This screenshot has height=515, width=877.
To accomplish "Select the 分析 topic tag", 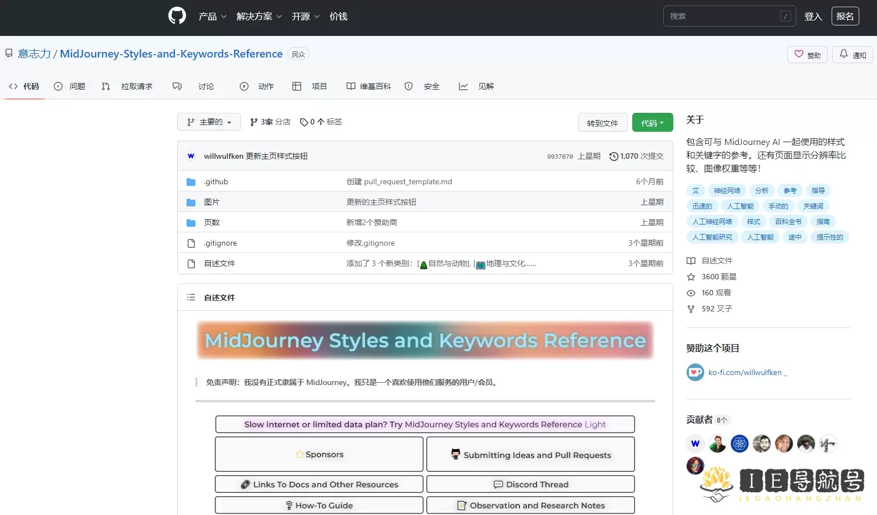I will pyautogui.click(x=762, y=190).
